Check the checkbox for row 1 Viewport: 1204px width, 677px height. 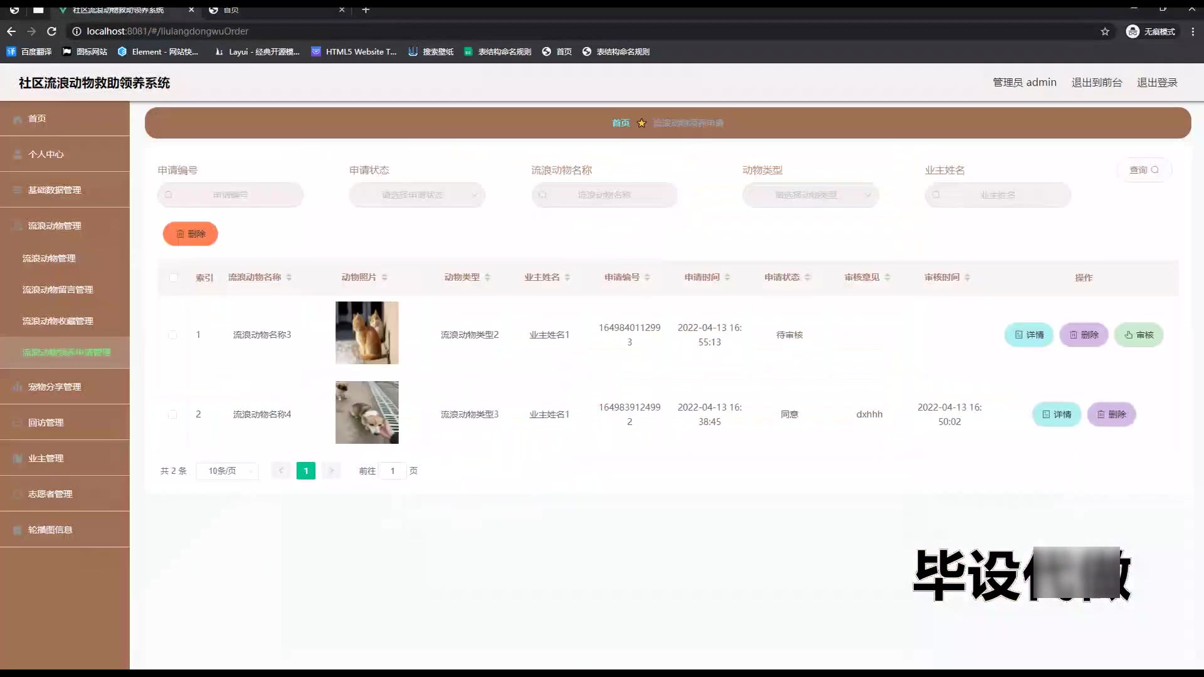(172, 335)
